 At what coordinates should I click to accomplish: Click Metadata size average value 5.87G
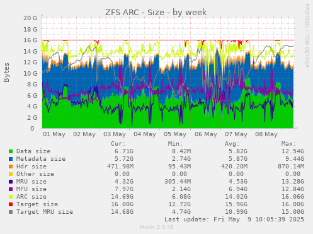[x=238, y=159]
